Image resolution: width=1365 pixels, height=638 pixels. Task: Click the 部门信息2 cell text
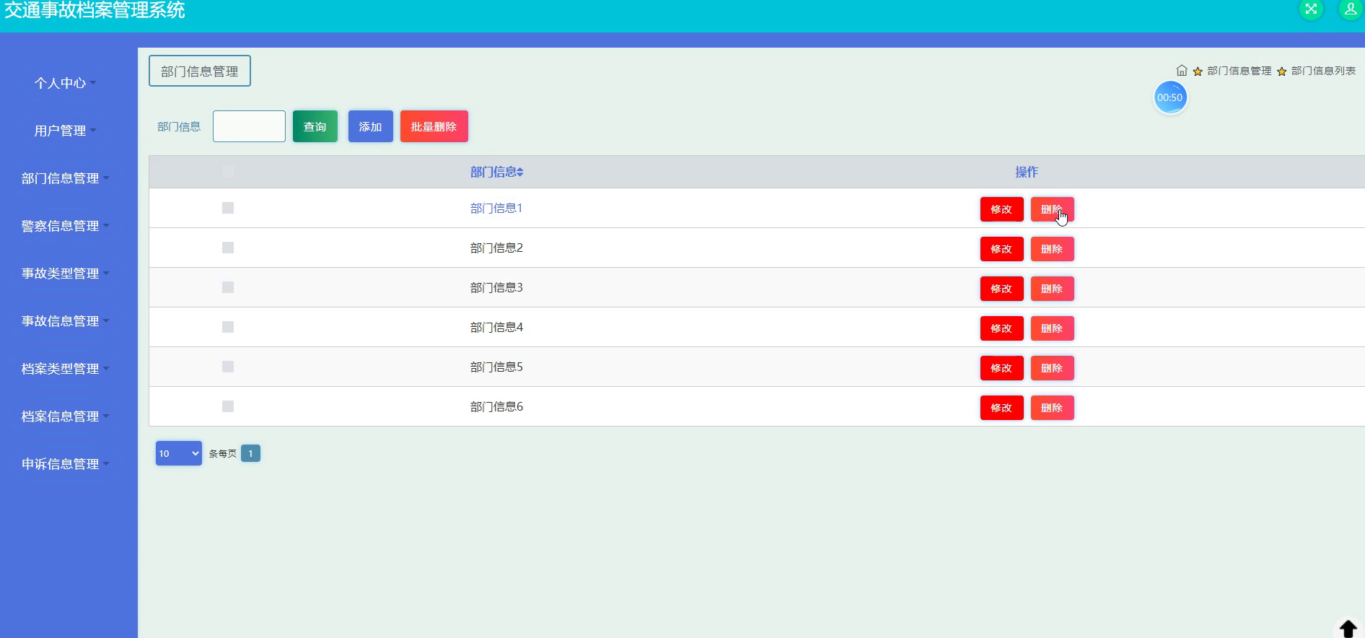[x=496, y=248]
